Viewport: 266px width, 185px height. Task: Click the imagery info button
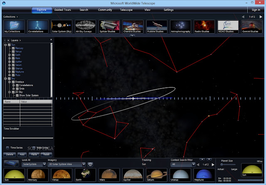(x=90, y=164)
